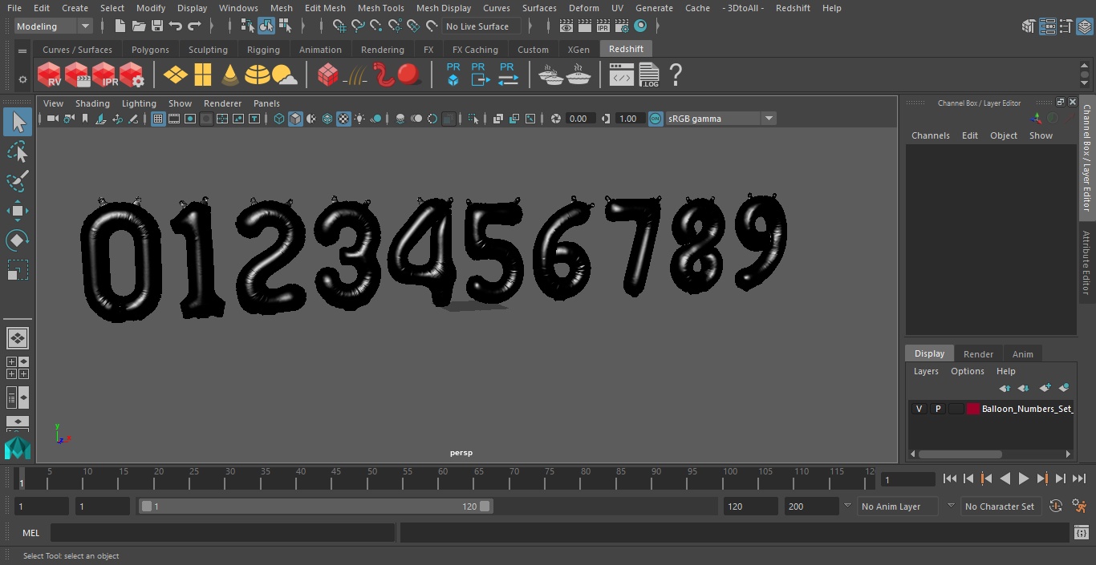Click the Script Editor icon at command line
This screenshot has width=1096, height=565.
tap(1081, 533)
